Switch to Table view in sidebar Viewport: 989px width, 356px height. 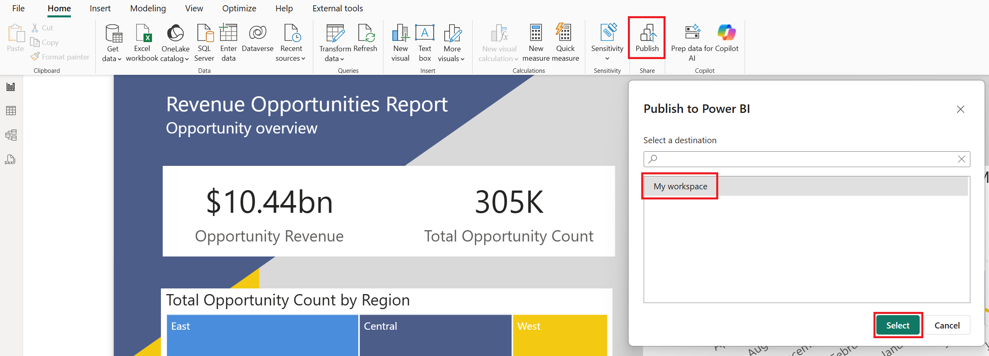point(11,111)
